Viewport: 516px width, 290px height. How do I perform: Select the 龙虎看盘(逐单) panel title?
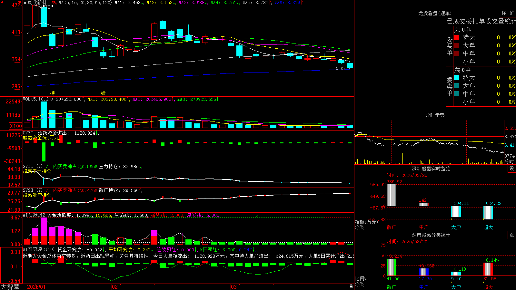point(435,13)
